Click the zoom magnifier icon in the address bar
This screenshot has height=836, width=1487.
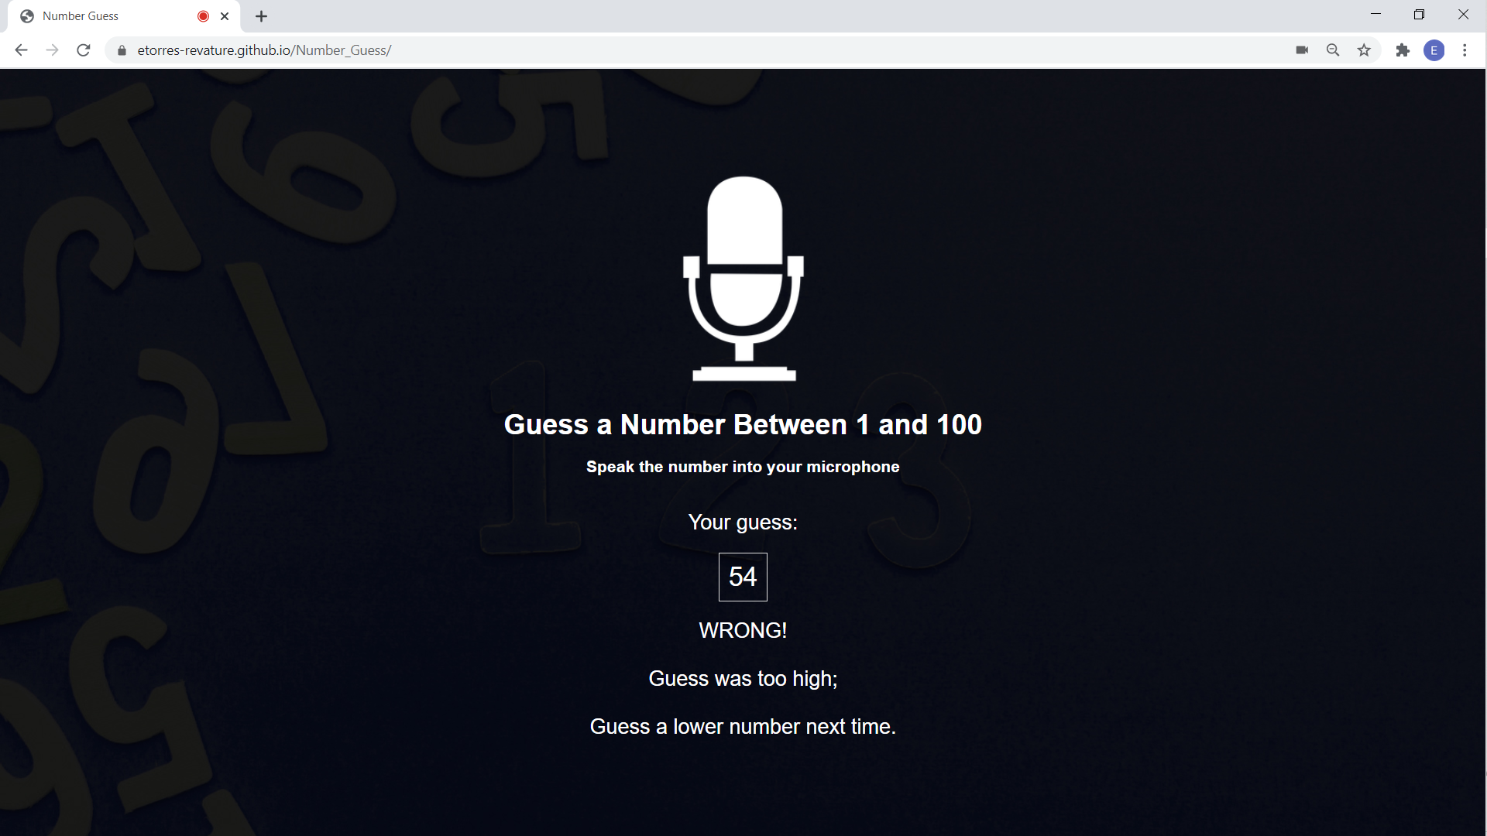(x=1333, y=50)
